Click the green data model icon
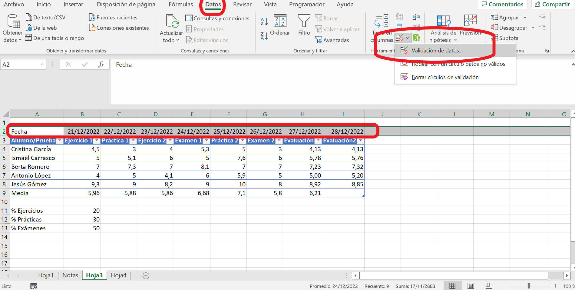This screenshot has width=575, height=290. coord(417,38)
